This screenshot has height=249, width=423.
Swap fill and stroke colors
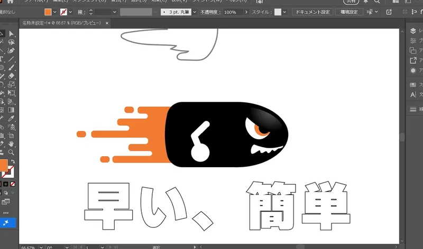pyautogui.click(x=13, y=161)
